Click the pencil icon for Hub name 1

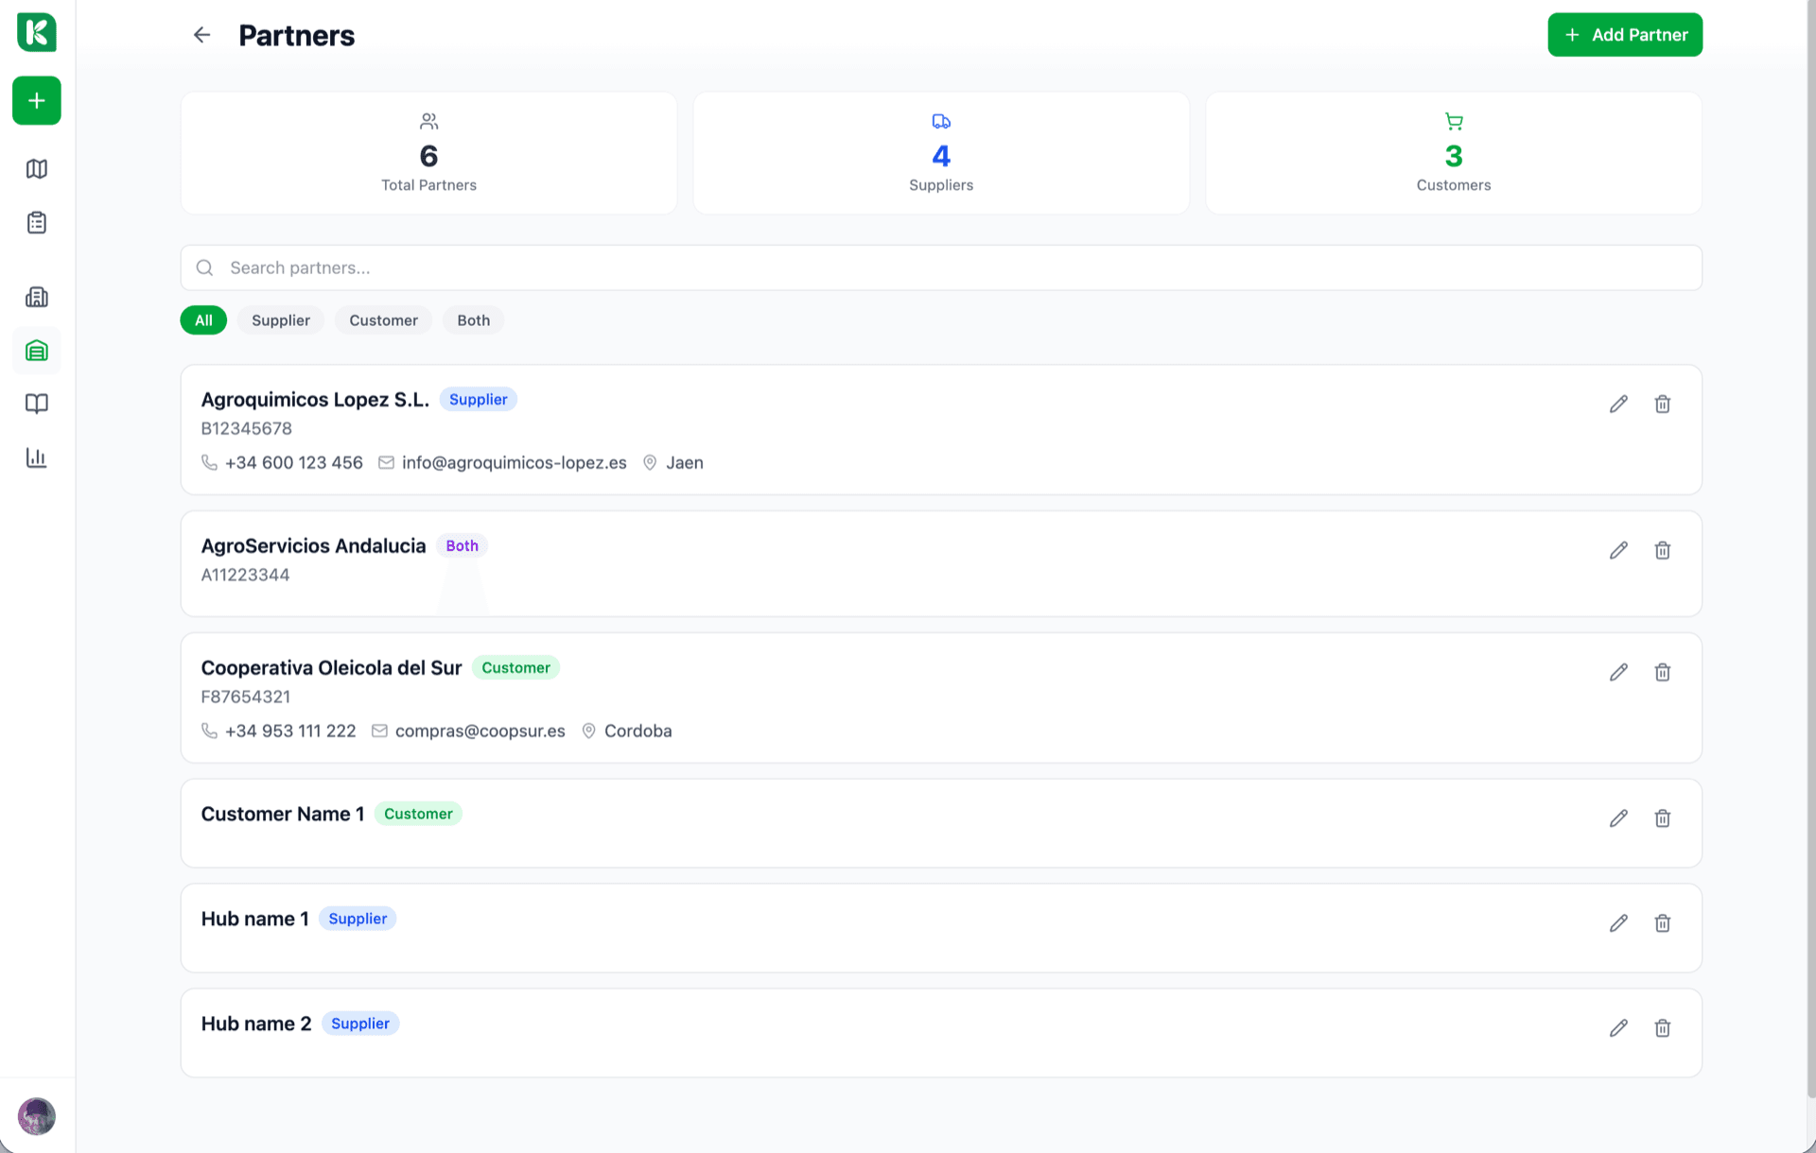1618,923
